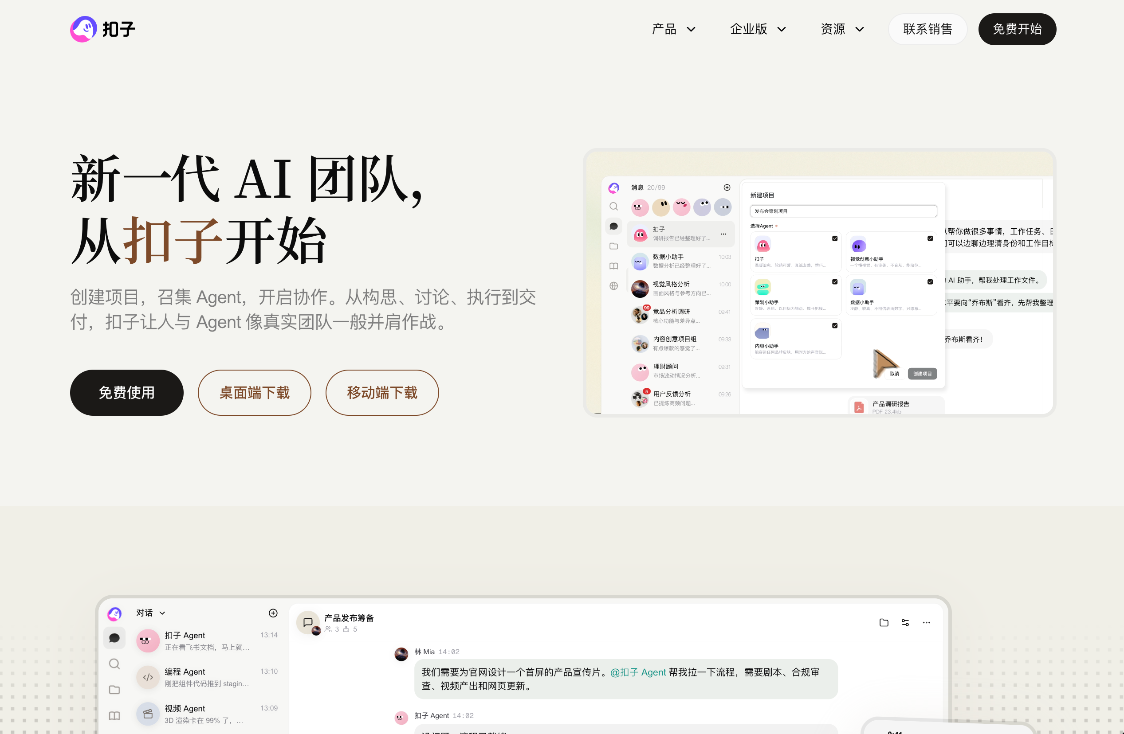
Task: Uncheck the 内容小助手 agent checkbox
Action: [834, 326]
